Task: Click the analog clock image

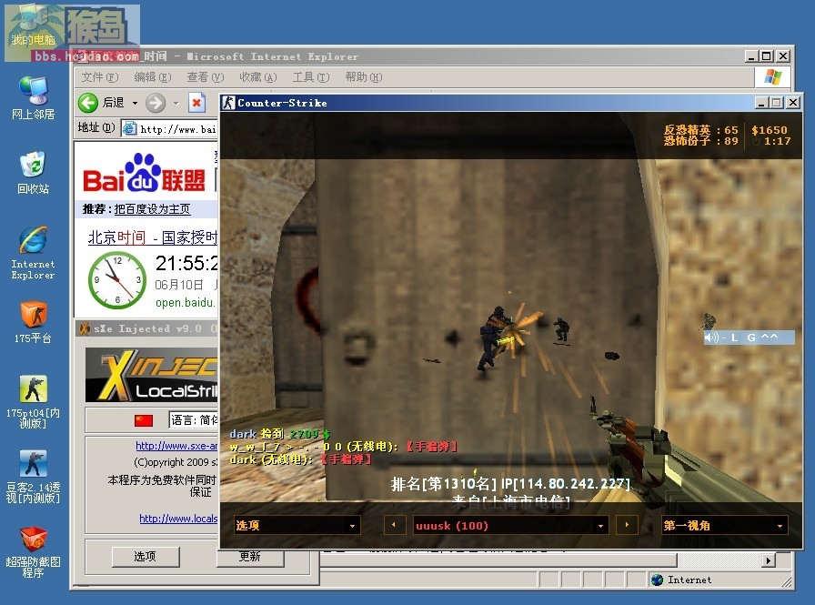Action: click(x=117, y=279)
